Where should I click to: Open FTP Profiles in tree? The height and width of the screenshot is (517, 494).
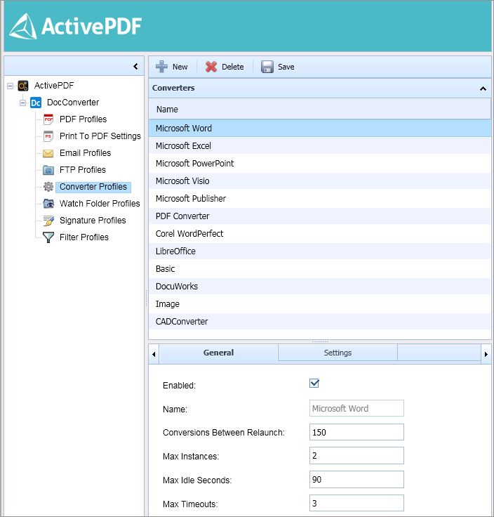click(83, 170)
